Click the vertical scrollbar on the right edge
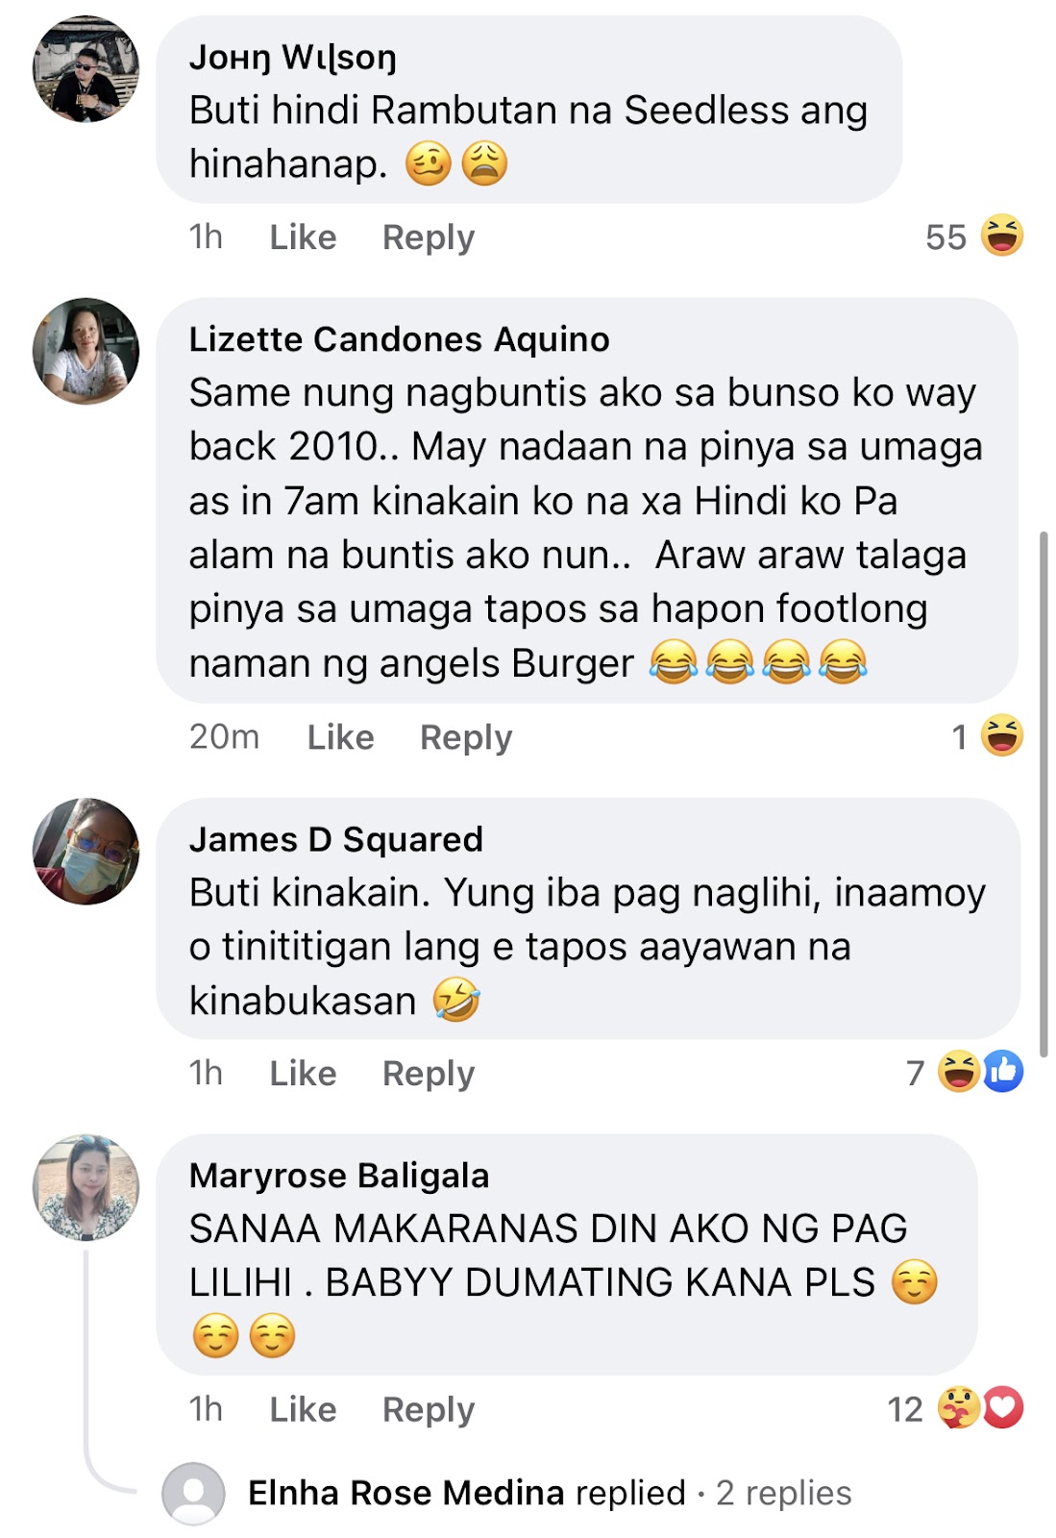This screenshot has height=1538, width=1056. click(x=1044, y=794)
